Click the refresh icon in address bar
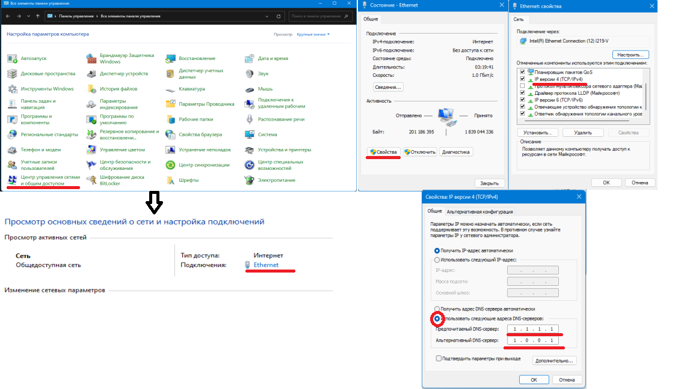This screenshot has width=693, height=389. (x=279, y=16)
